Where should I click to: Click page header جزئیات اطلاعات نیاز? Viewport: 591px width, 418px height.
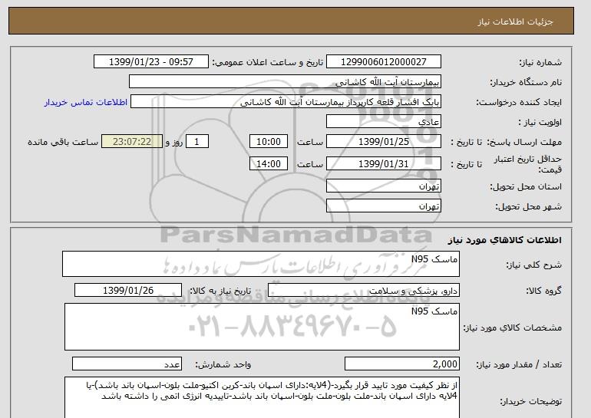(515, 21)
